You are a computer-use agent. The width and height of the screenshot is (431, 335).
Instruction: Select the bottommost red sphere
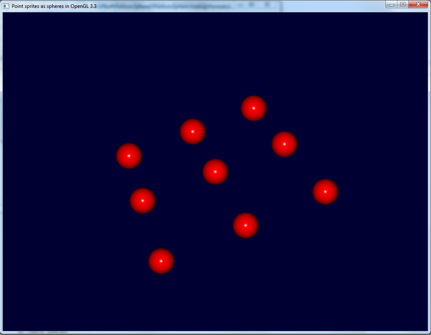coord(161,261)
